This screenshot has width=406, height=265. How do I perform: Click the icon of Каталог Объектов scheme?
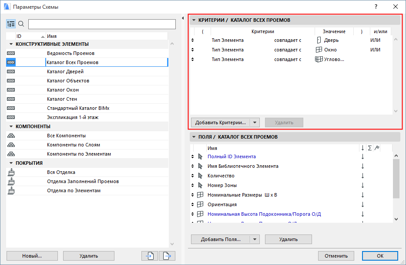tap(11, 81)
